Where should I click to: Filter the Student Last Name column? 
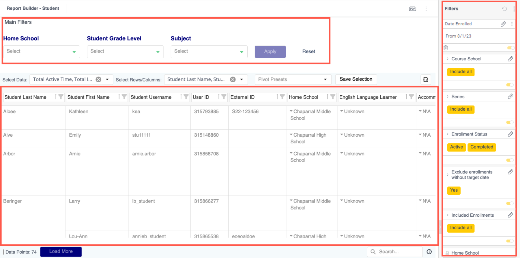point(61,97)
